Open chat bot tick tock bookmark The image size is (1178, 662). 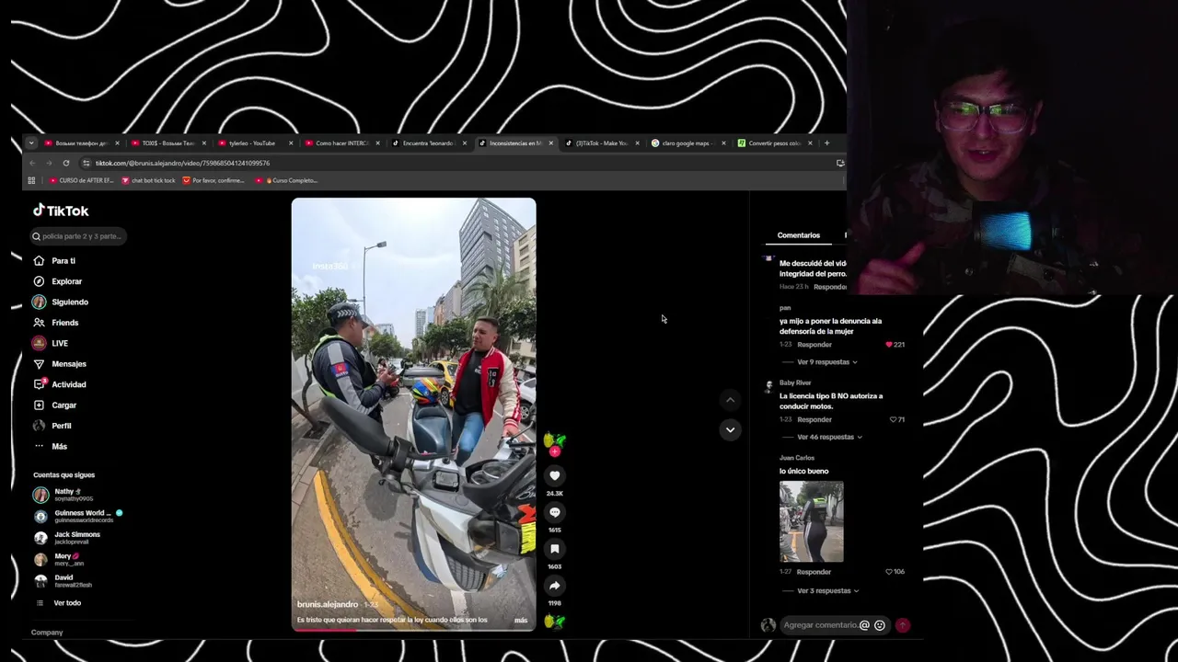click(148, 180)
